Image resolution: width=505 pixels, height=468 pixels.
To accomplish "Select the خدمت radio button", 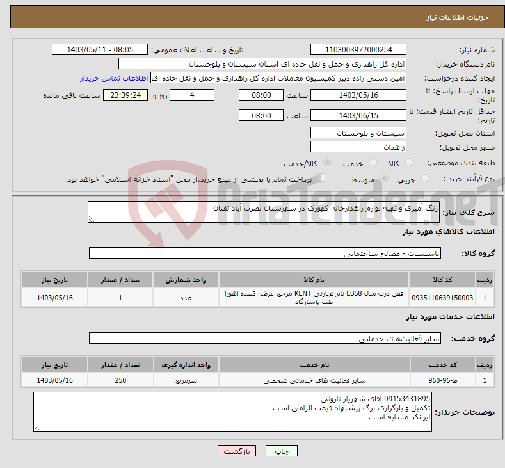I will pyautogui.click(x=373, y=163).
